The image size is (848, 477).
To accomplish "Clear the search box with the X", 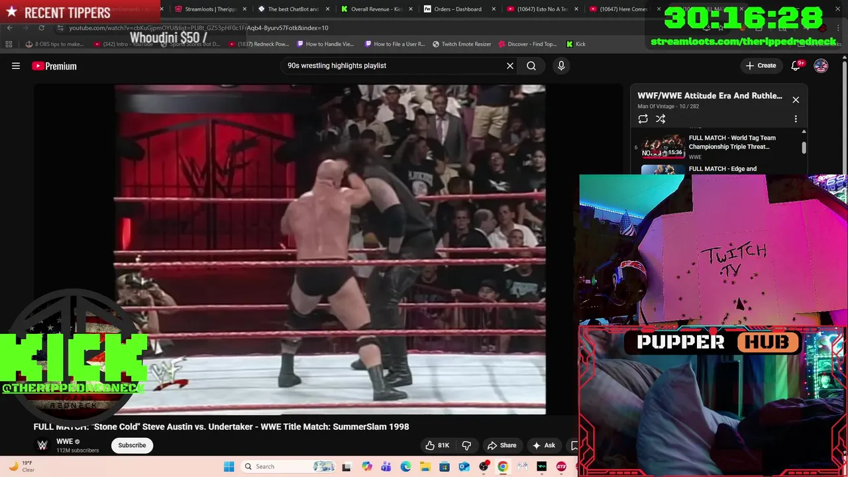I will [x=510, y=66].
